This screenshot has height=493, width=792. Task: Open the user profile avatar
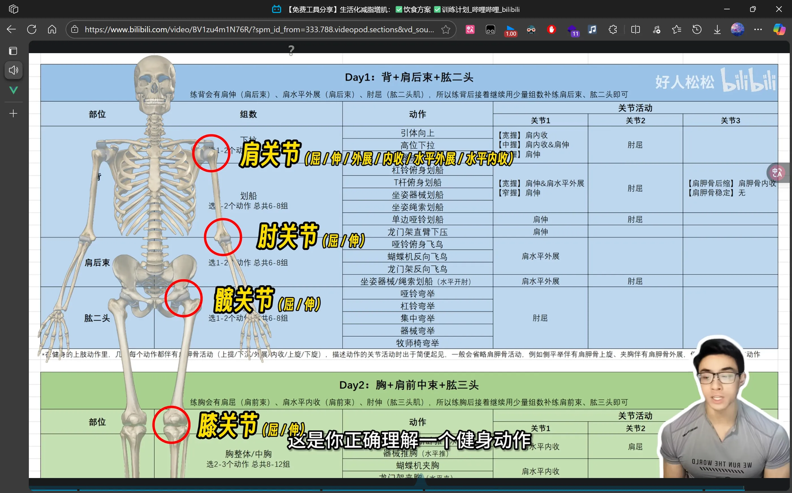pyautogui.click(x=737, y=30)
